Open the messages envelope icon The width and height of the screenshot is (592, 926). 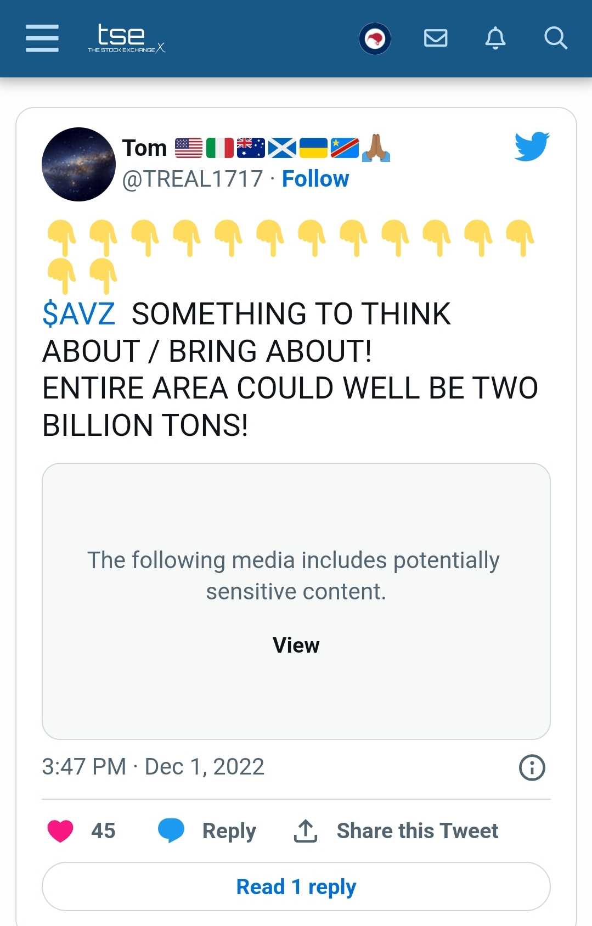click(x=436, y=38)
